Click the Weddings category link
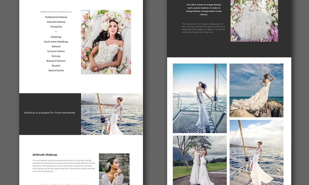309x185 pixels. tap(56, 37)
